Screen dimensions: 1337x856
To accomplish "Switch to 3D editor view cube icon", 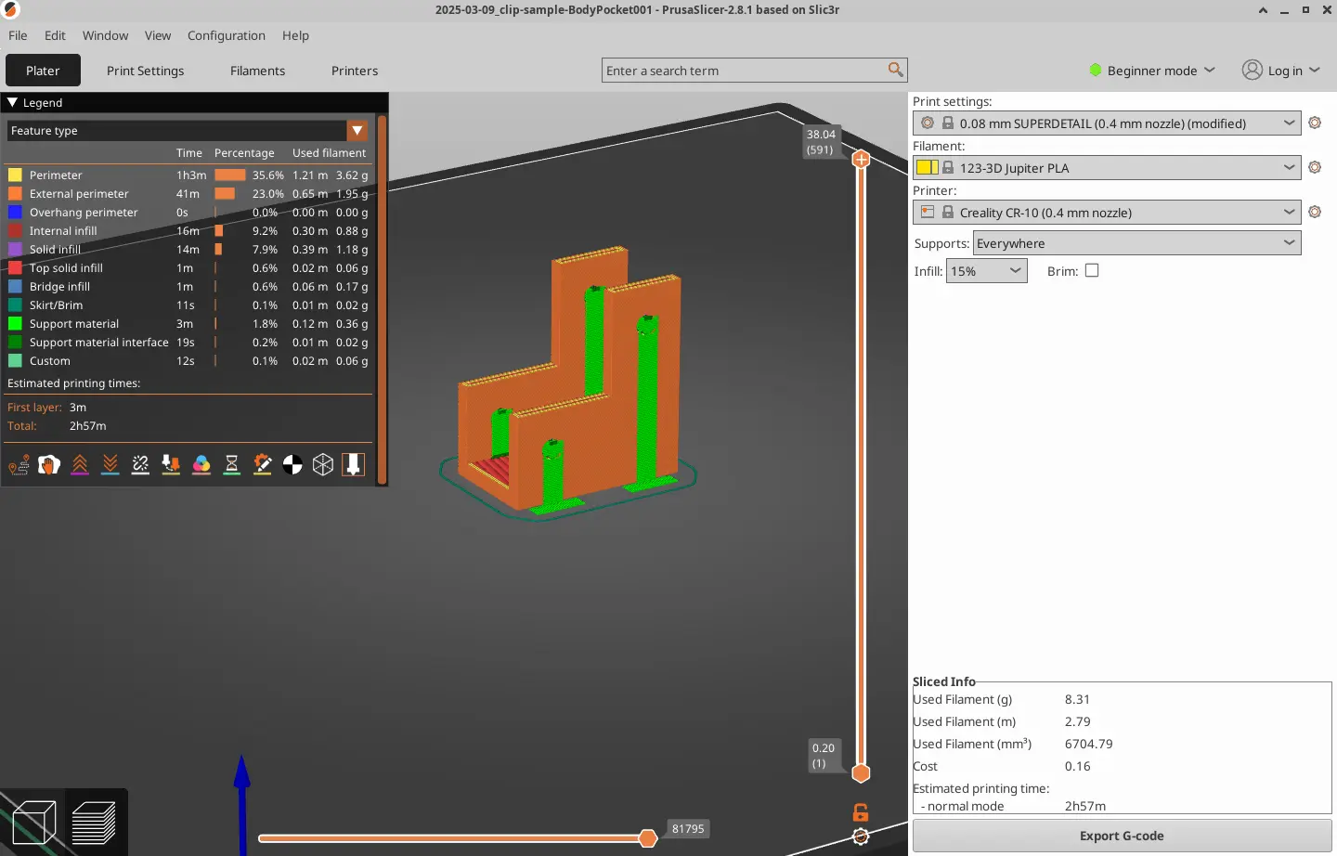I will [34, 823].
